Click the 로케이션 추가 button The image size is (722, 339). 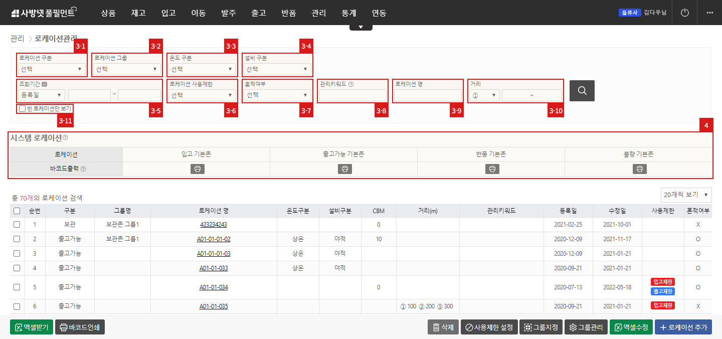(x=683, y=327)
